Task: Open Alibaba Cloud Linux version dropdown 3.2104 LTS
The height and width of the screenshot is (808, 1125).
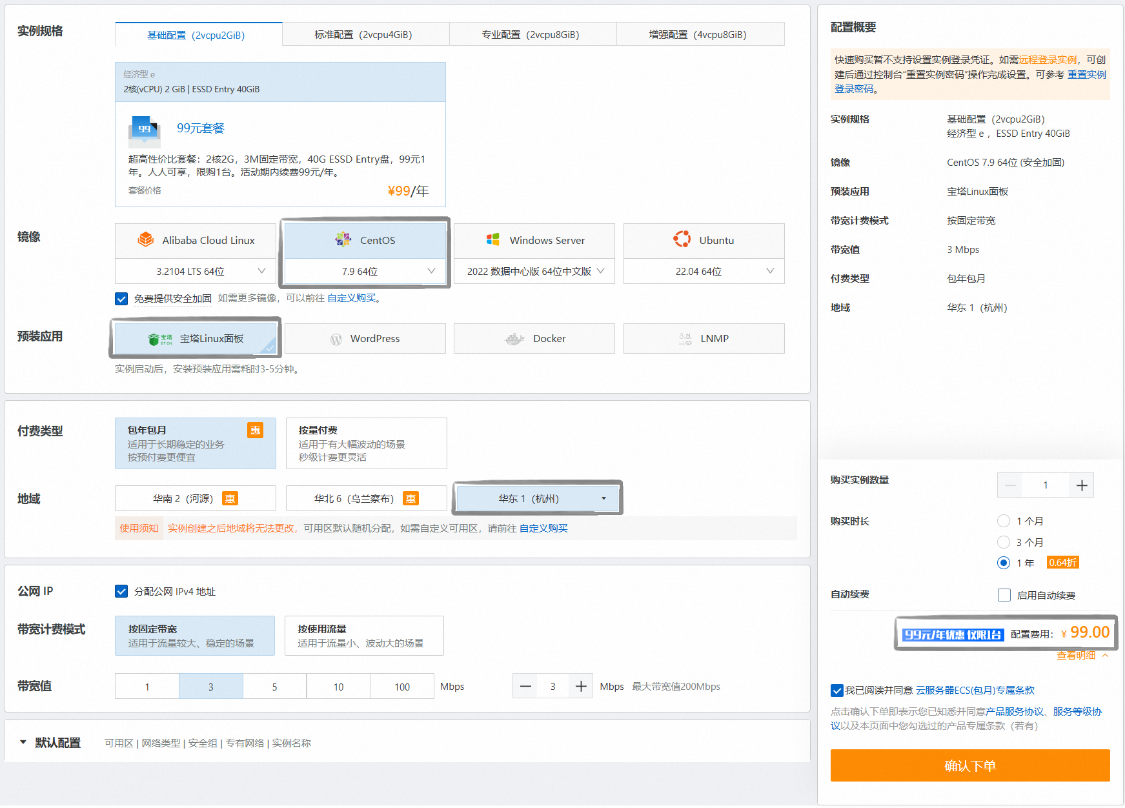Action: [x=196, y=271]
